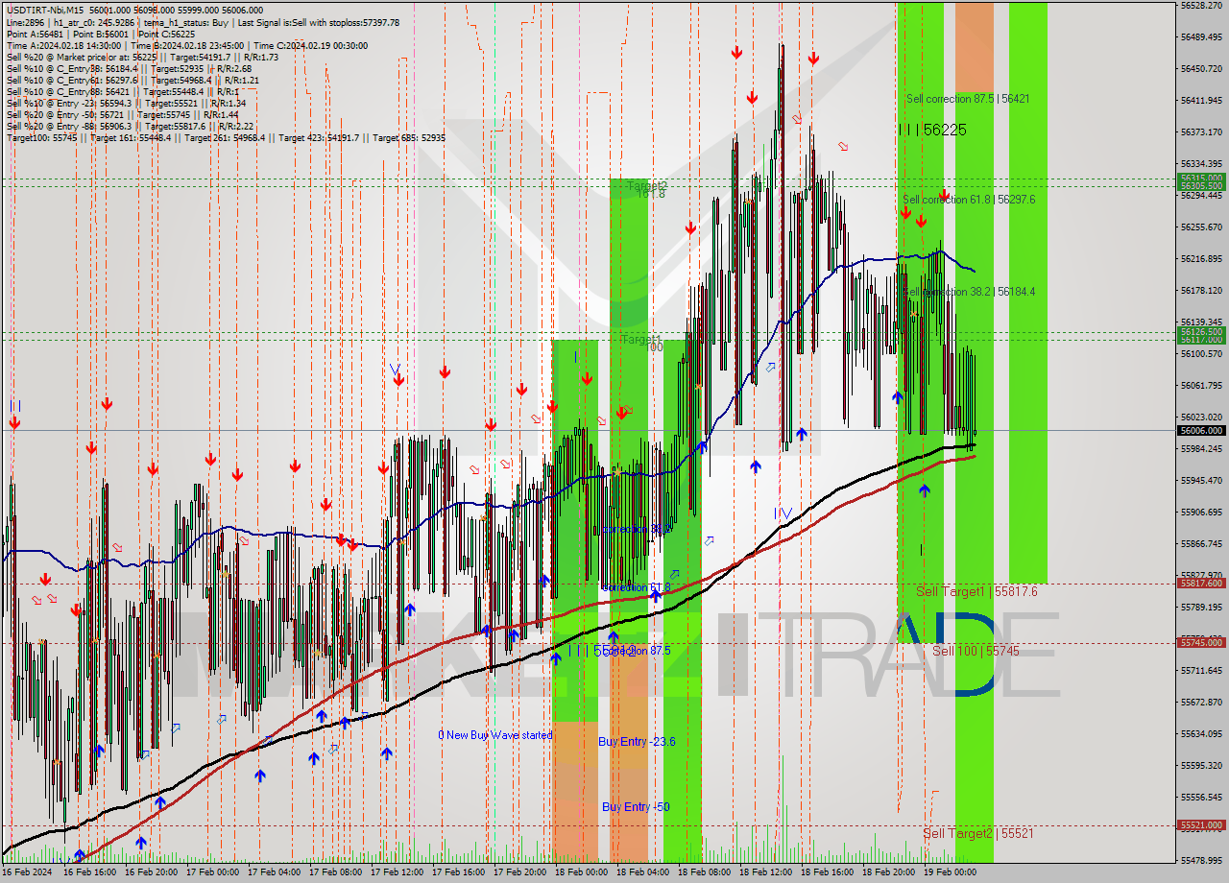Select the 'Sell Target1 | 55817.6' label

976,592
